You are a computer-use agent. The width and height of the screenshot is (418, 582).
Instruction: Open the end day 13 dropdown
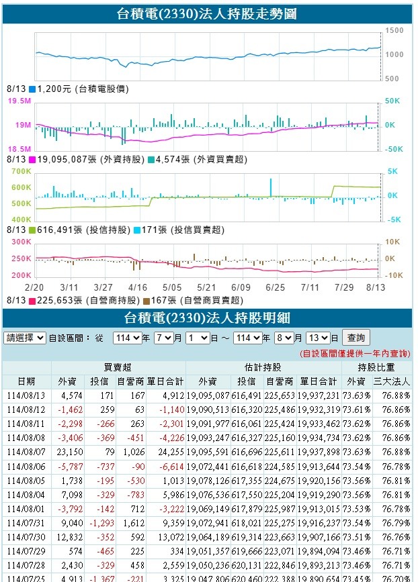318,338
